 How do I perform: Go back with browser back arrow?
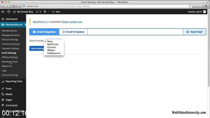coord(4,6)
